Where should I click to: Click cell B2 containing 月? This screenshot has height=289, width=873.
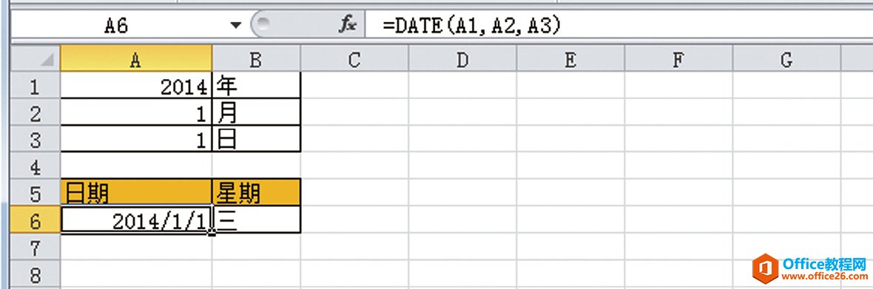tap(256, 112)
